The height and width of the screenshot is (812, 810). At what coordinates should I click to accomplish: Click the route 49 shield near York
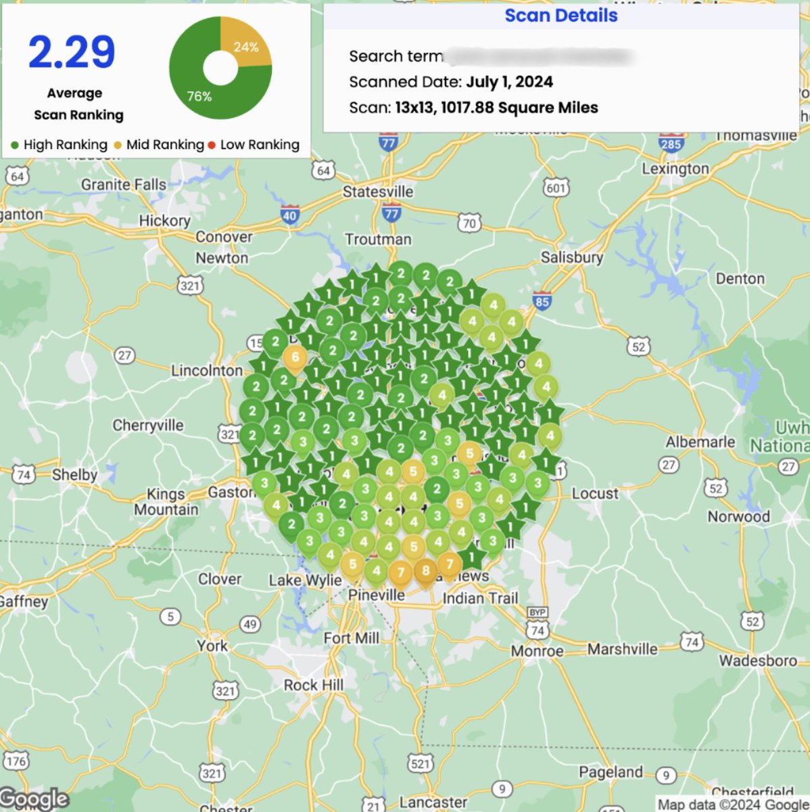click(250, 624)
